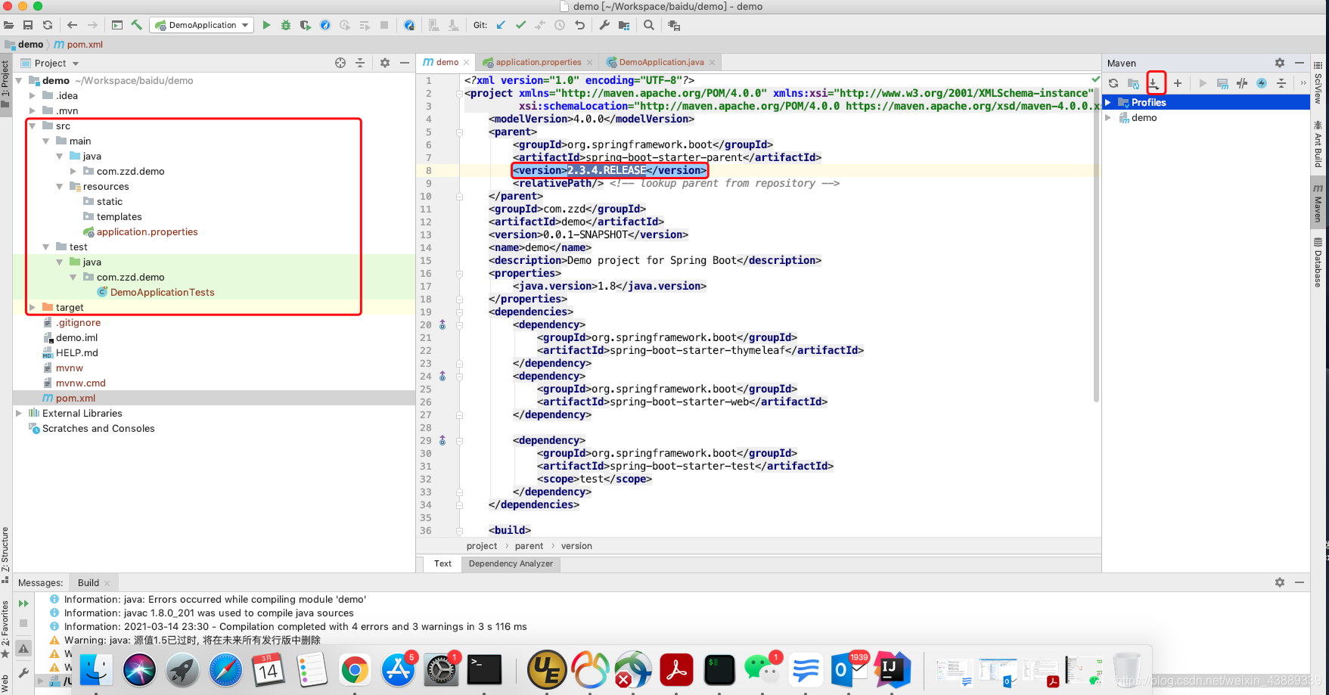Click the Open folder icon in main toolbar
Viewport: 1329px width, 695px height.
click(x=9, y=25)
